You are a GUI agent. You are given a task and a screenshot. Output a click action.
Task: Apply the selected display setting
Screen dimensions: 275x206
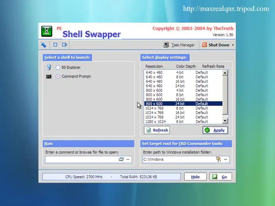click(x=216, y=130)
